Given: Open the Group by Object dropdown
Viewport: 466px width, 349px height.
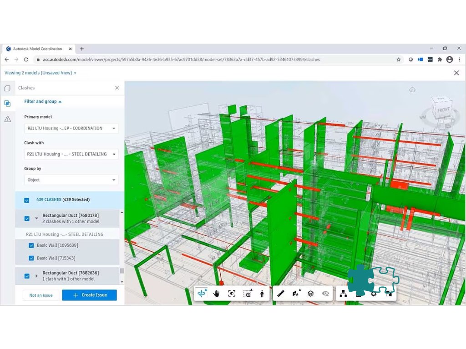Looking at the screenshot, I should click(x=71, y=180).
